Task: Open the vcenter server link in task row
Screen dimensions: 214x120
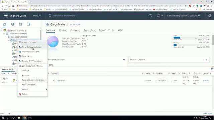Action: [x=206, y=80]
